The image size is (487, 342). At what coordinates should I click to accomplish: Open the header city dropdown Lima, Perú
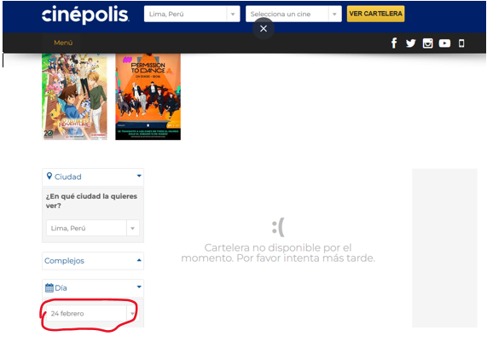pyautogui.click(x=192, y=14)
